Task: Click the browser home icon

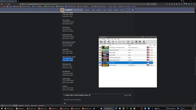Action: pyautogui.click(x=9, y=4)
